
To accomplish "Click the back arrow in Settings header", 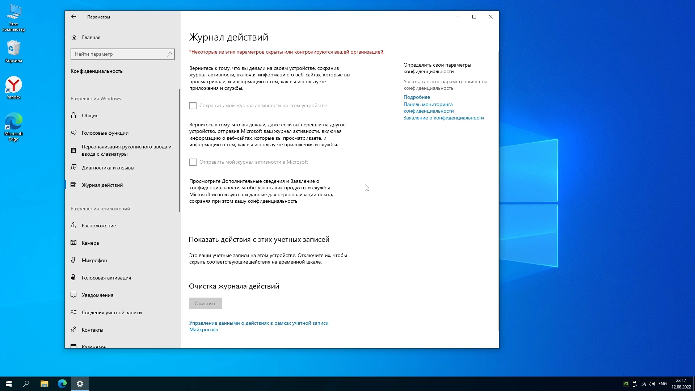I will pos(73,17).
